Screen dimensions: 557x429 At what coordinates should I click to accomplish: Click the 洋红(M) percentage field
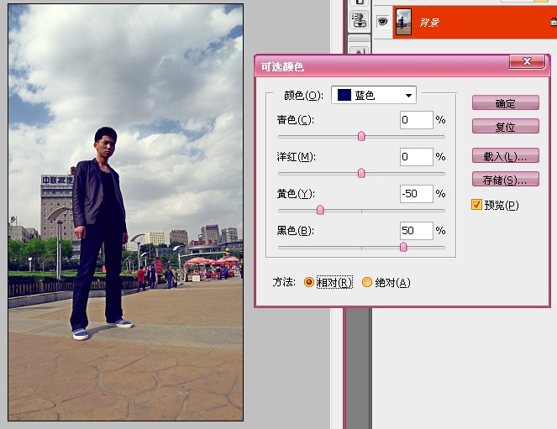pos(417,157)
